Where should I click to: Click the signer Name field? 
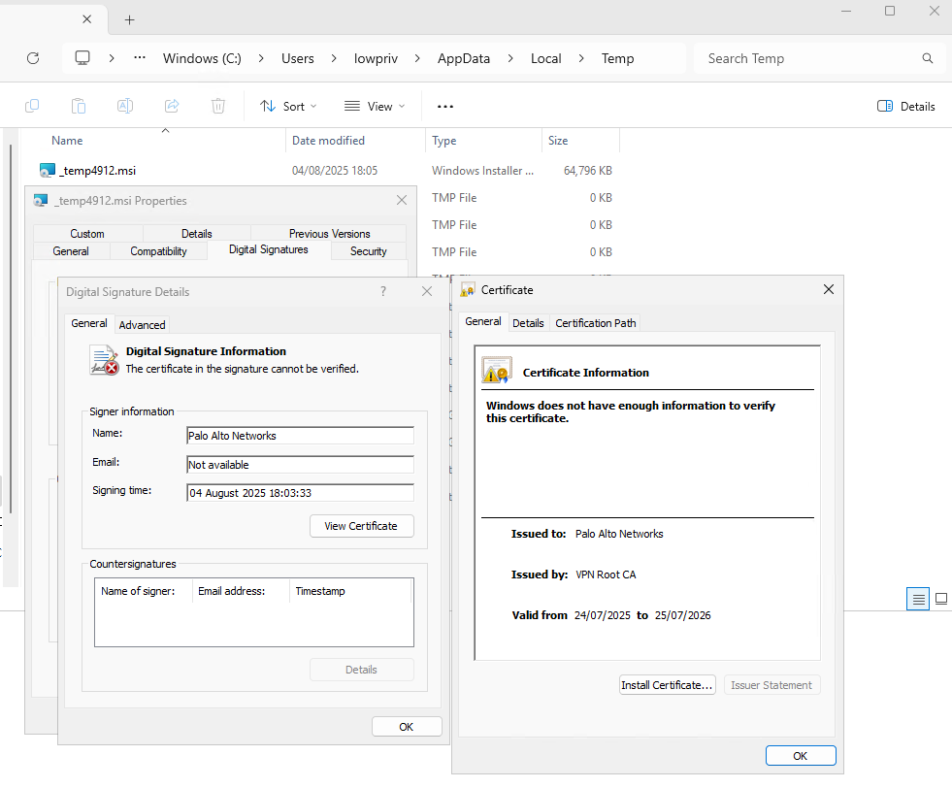(x=301, y=436)
